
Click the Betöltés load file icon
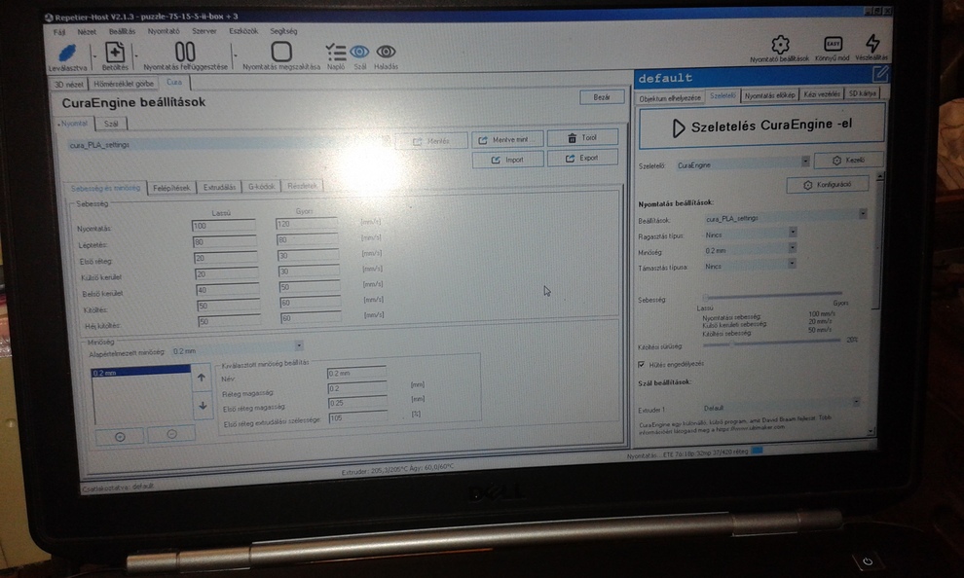115,54
